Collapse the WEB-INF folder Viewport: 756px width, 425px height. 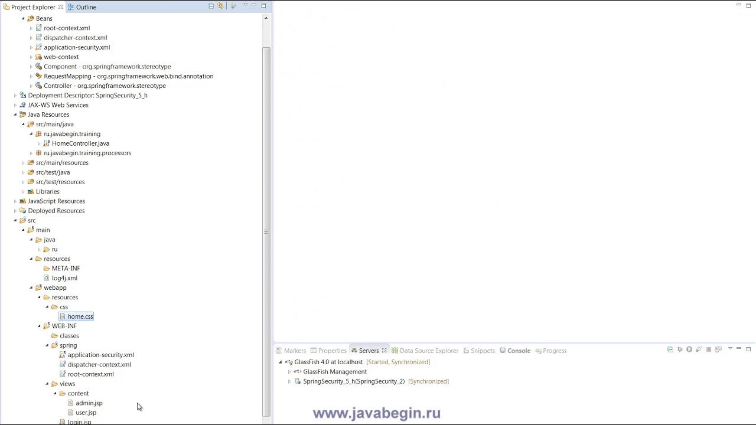39,326
